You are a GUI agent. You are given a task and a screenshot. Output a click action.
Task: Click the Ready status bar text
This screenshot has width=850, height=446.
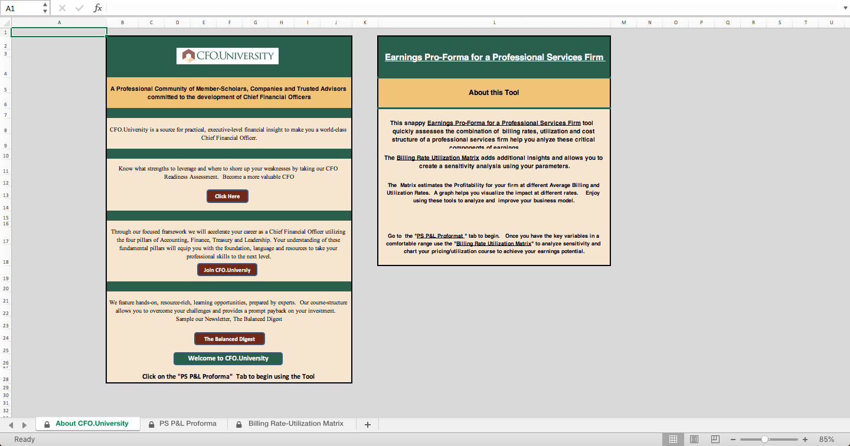pyautogui.click(x=25, y=440)
